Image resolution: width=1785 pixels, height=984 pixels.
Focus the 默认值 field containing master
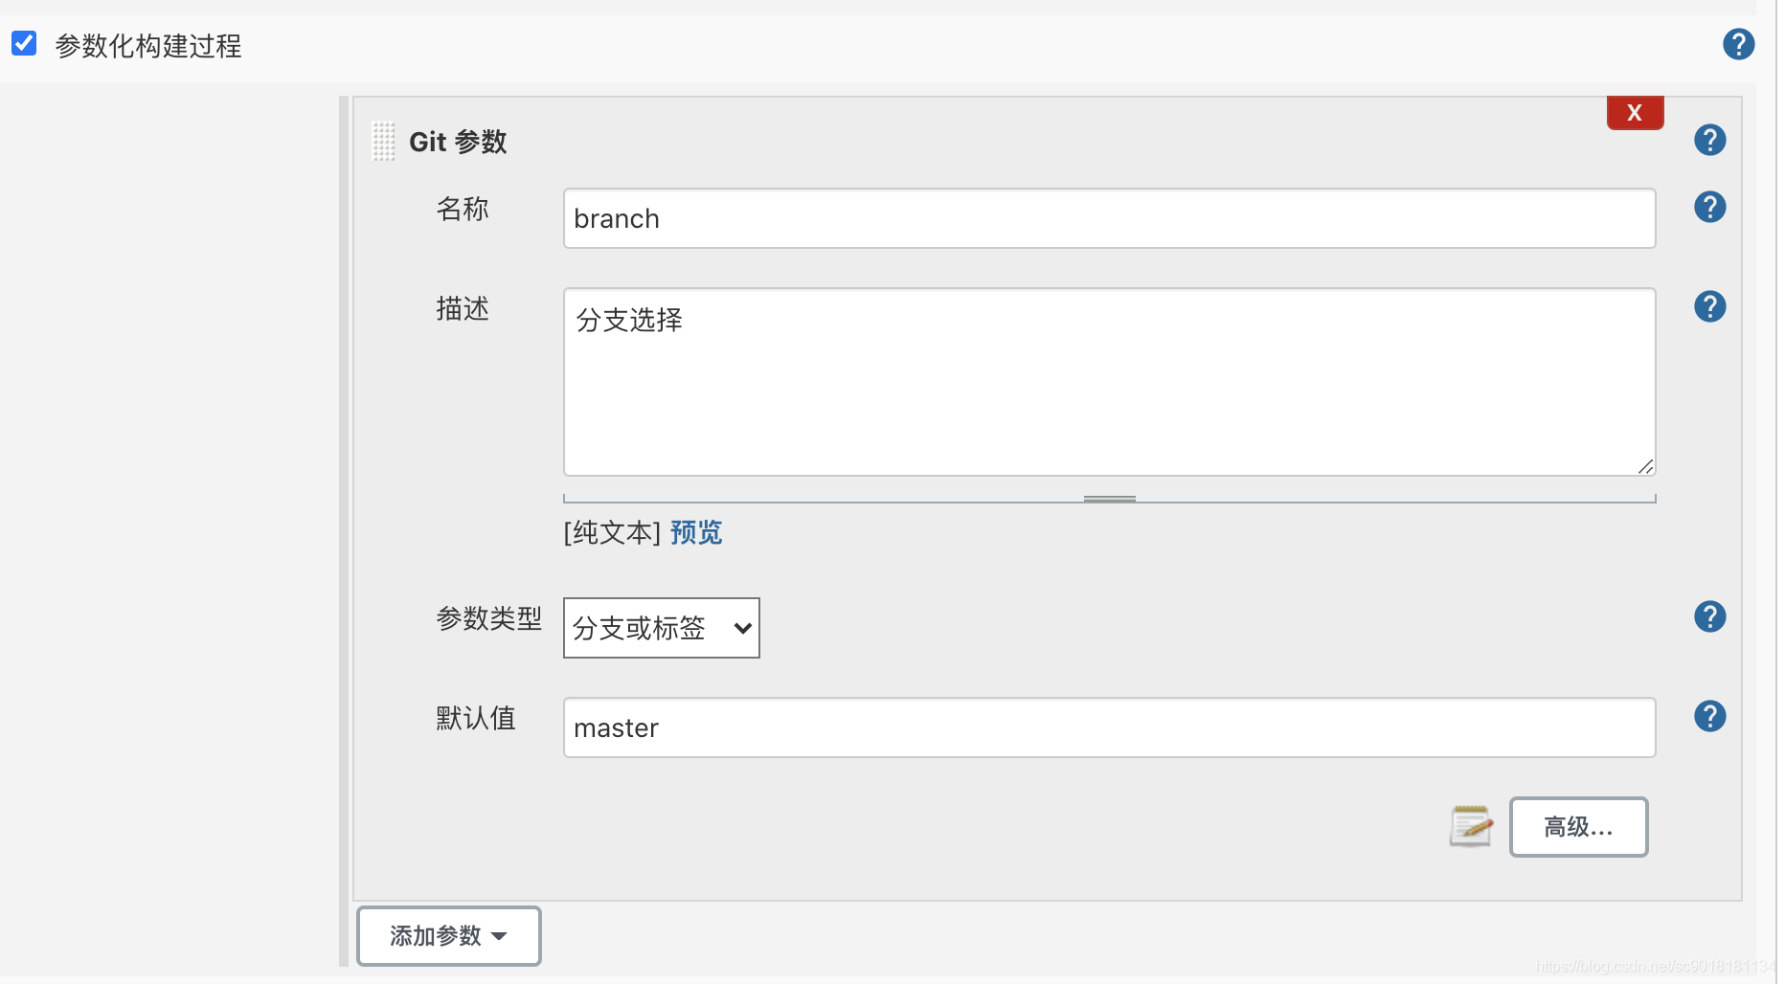click(x=1109, y=727)
